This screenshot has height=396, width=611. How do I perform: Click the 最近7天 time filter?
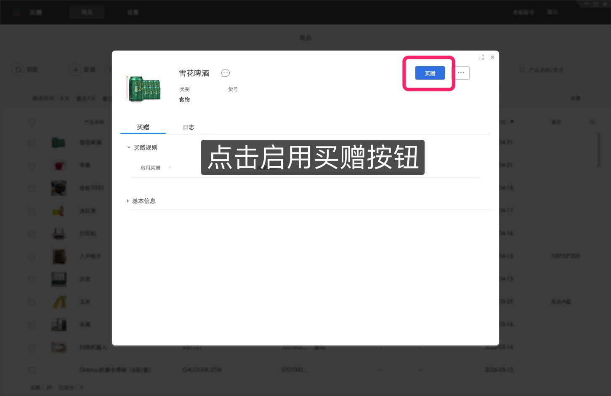point(86,99)
